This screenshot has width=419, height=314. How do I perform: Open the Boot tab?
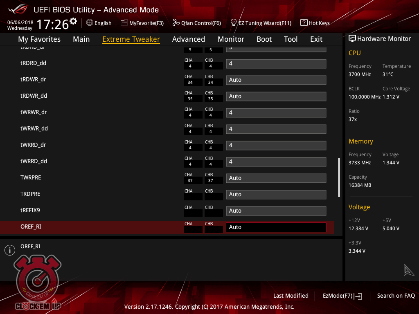[x=264, y=39]
